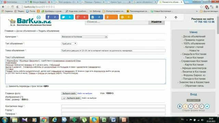219x123 pixels.
Task: Open uTorrent from the taskbar
Action: pos(84,120)
